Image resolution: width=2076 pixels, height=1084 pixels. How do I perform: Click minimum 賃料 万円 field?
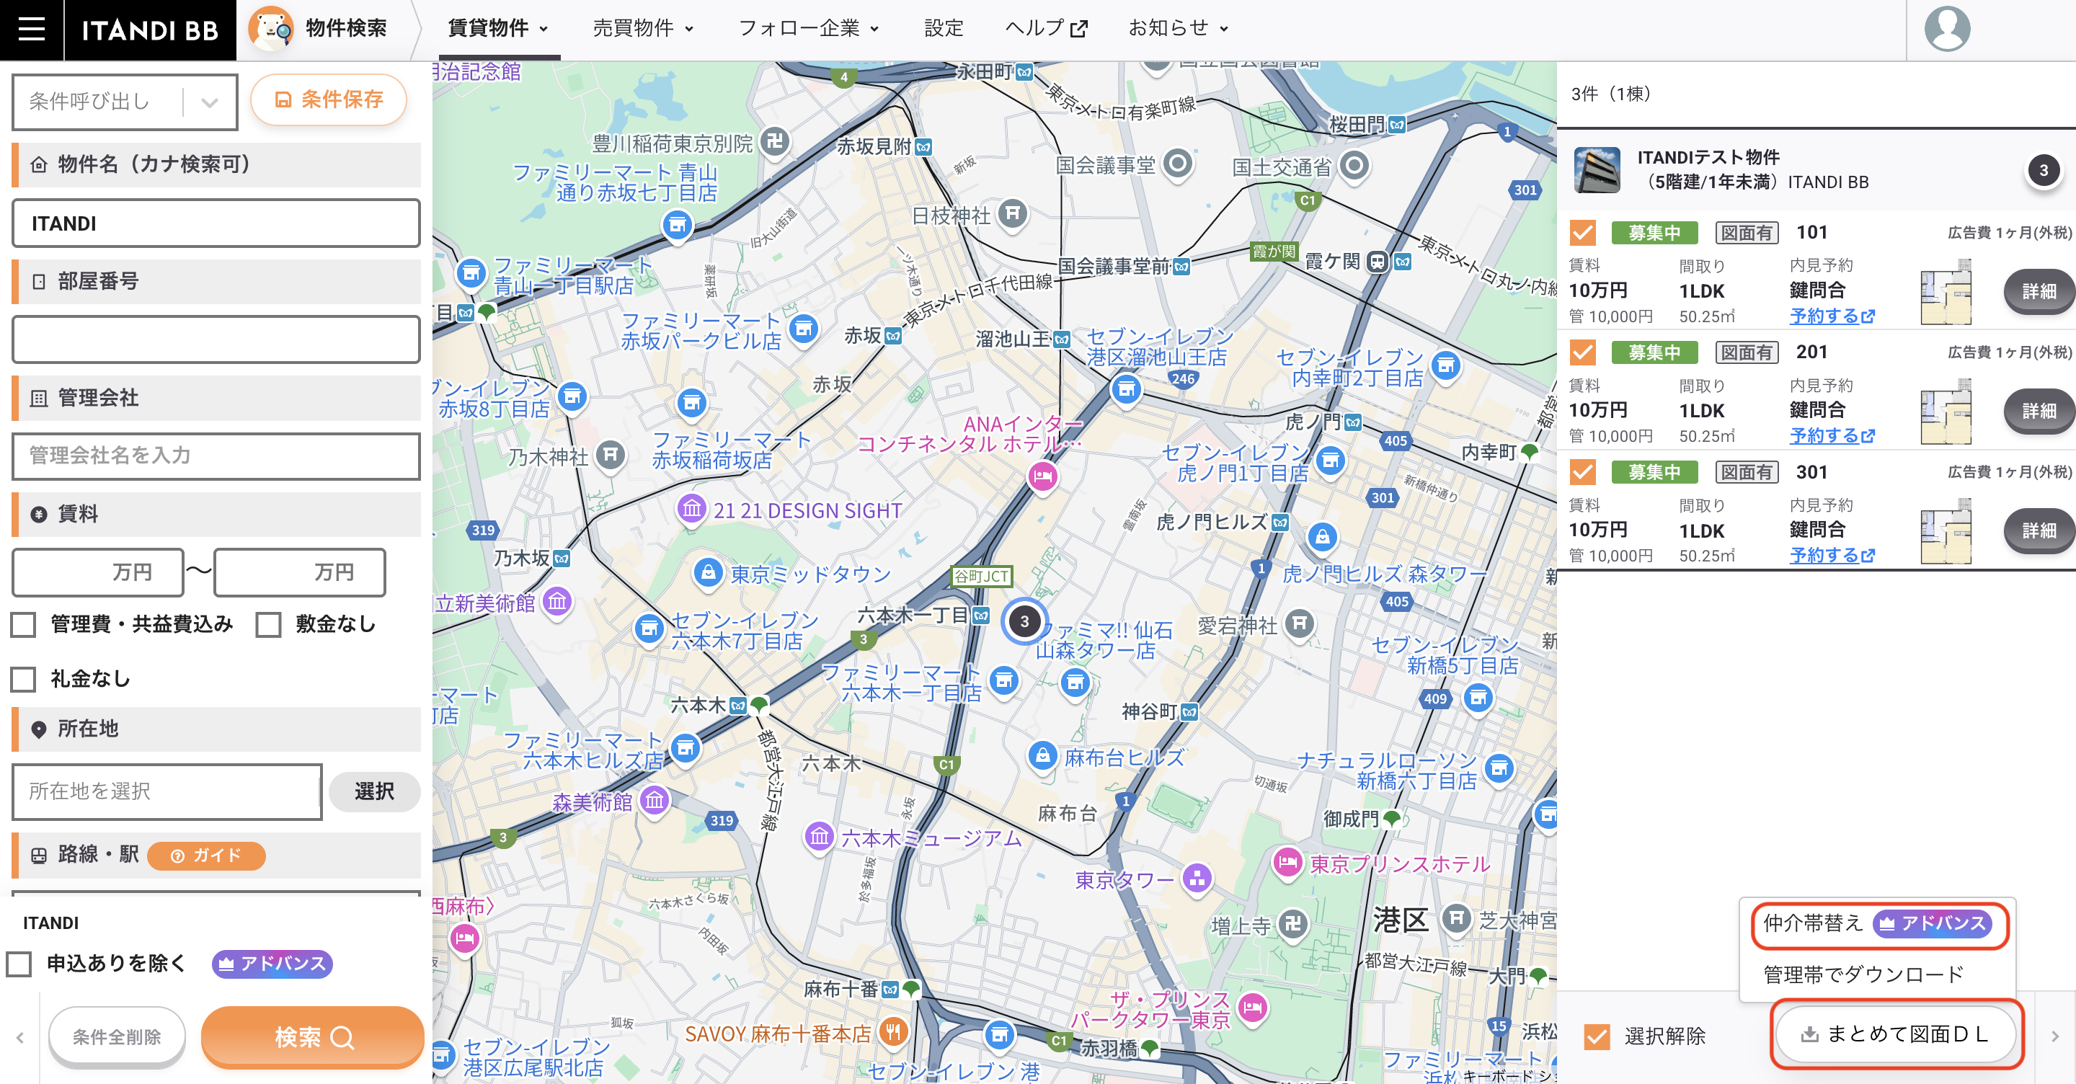(97, 572)
